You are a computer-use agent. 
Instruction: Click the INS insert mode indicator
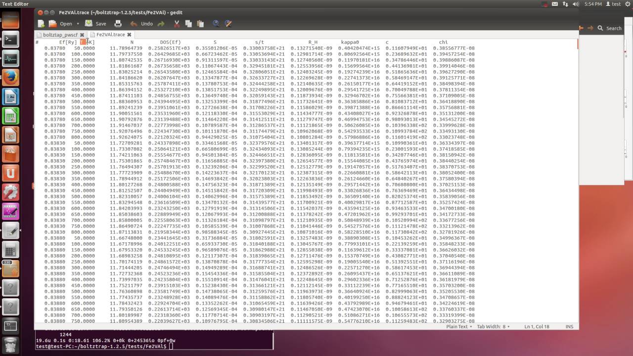(x=569, y=326)
